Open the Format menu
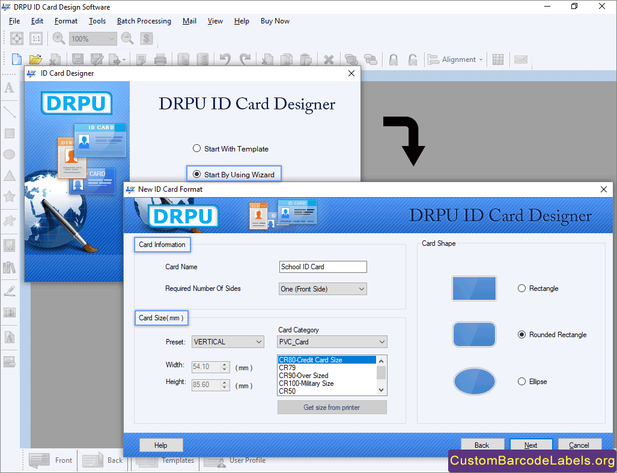The width and height of the screenshot is (617, 473). tap(65, 21)
